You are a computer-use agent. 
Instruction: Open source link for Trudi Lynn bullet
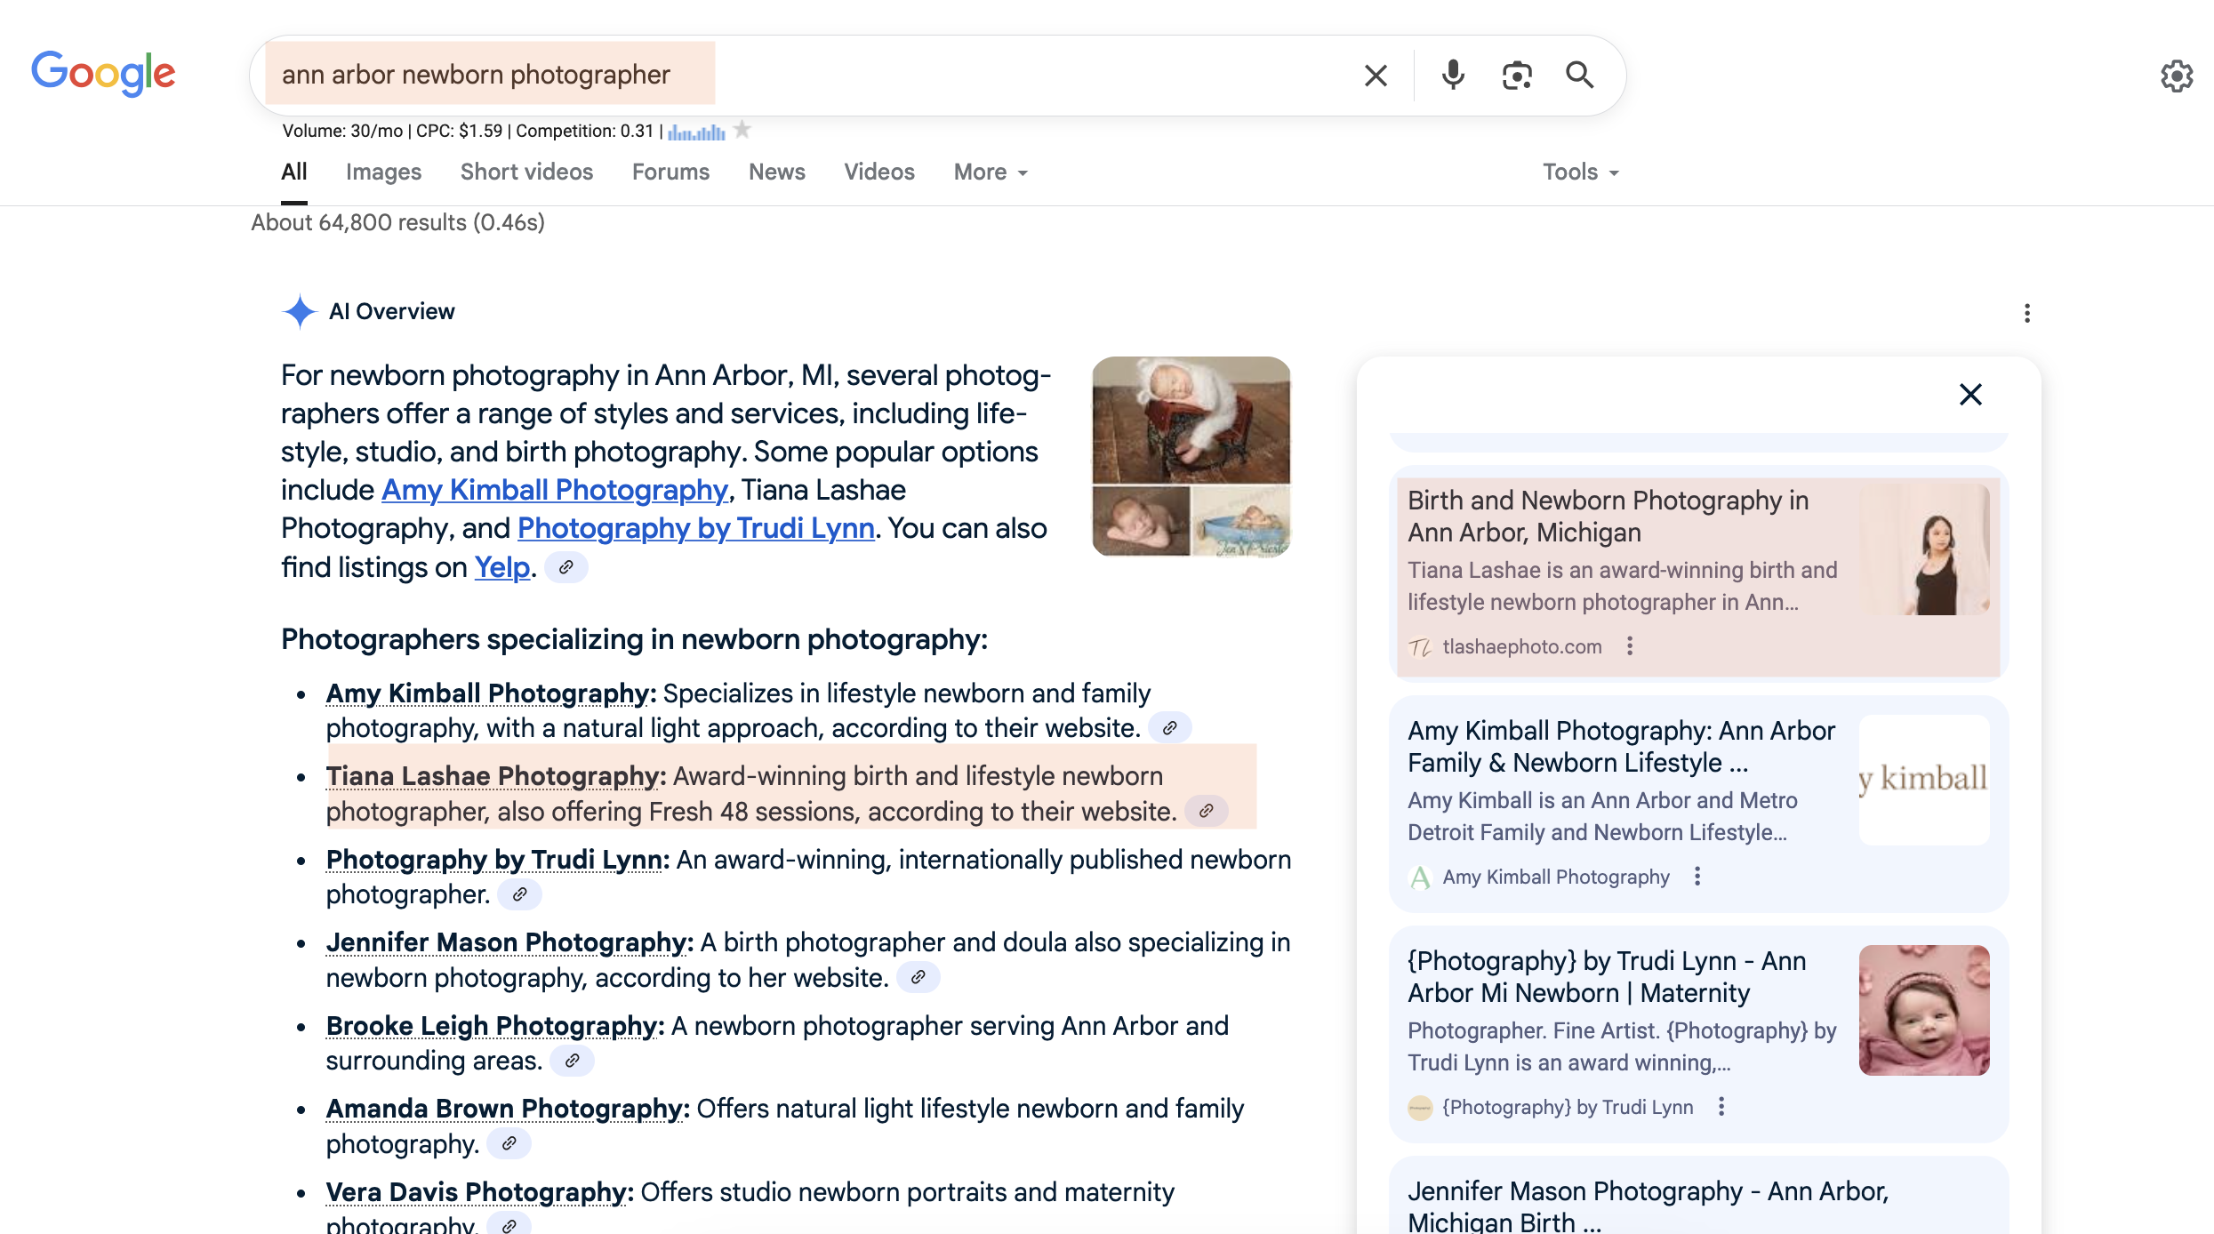coord(519,894)
